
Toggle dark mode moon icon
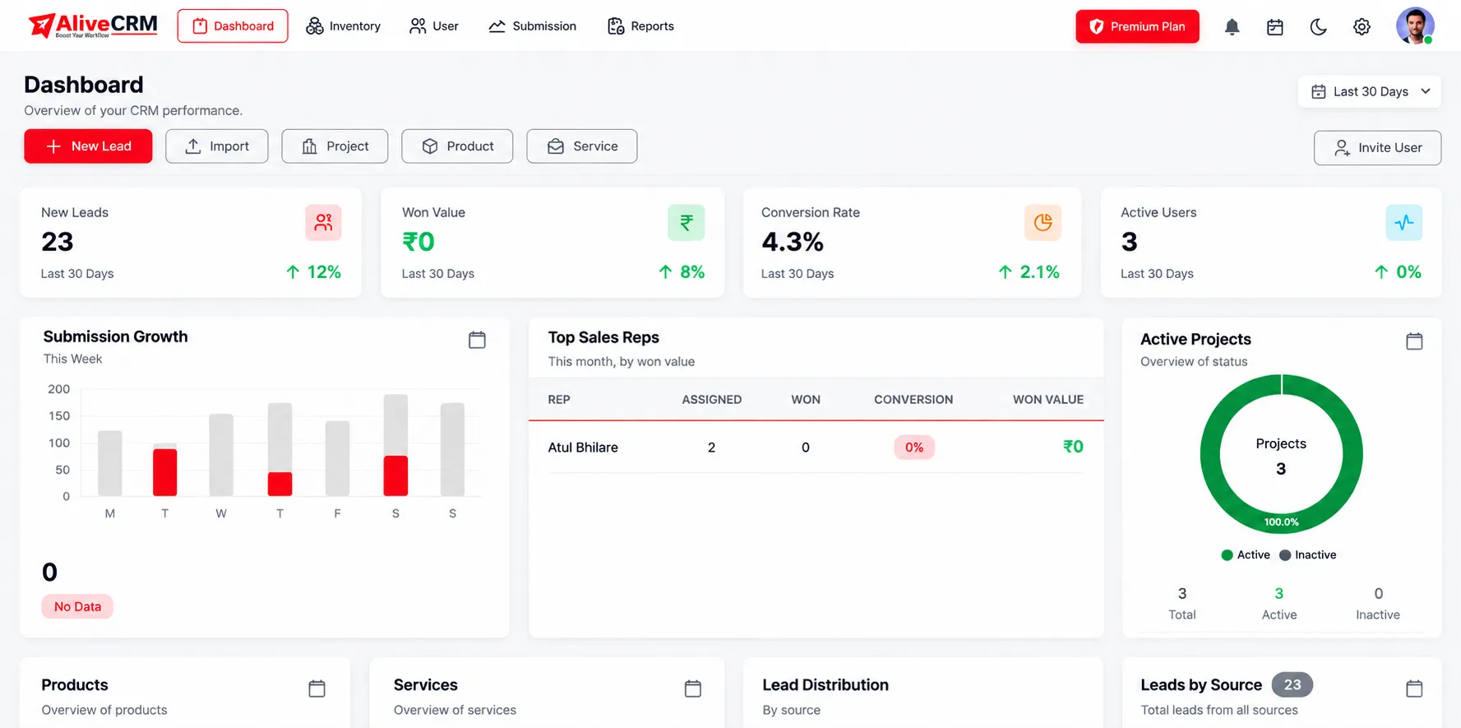point(1319,27)
